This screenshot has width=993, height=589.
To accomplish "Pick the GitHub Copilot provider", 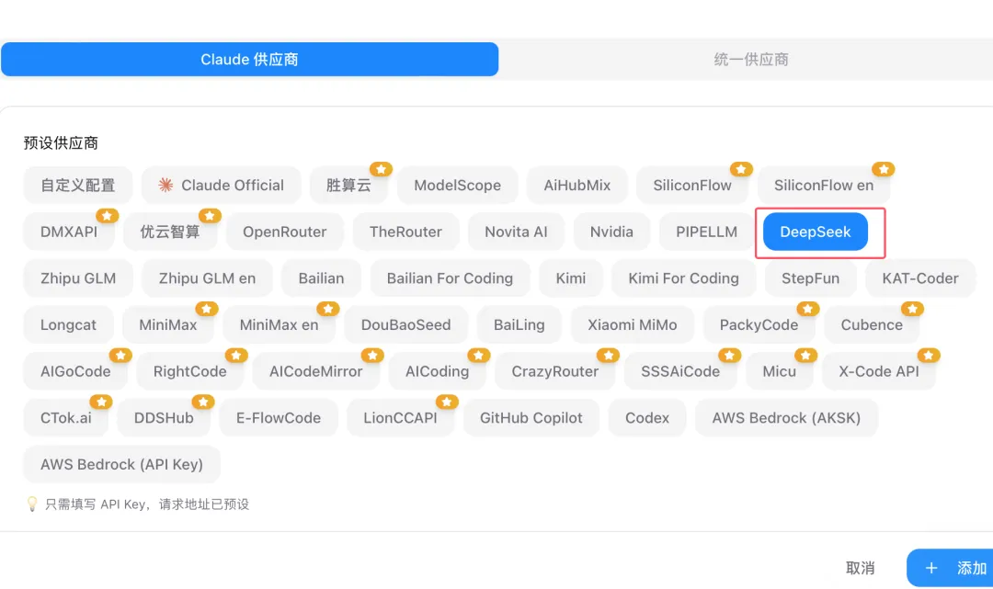I will coord(531,417).
